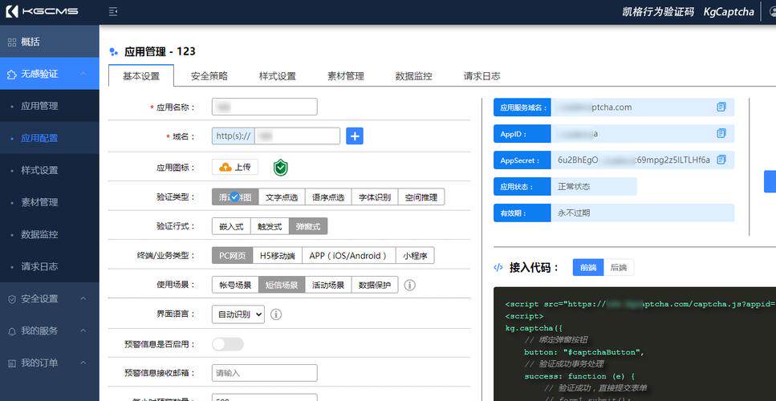Switch to the 安全策略 tab
776x401 pixels.
209,76
